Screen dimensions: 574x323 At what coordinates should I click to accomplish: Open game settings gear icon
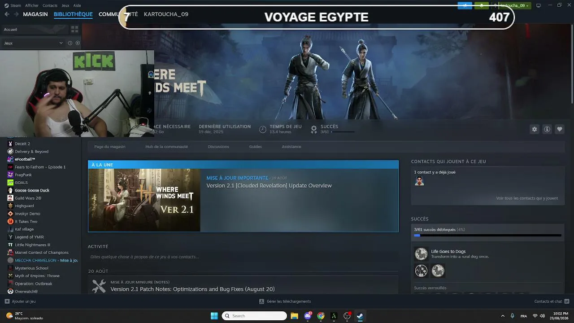535,129
